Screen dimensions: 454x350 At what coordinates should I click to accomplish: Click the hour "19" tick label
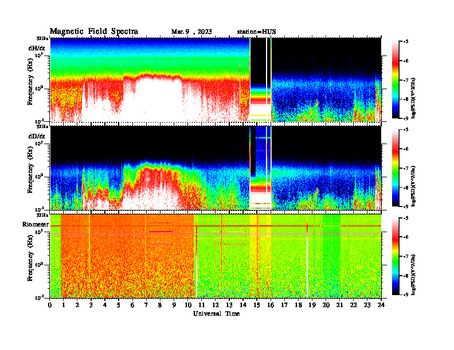click(x=312, y=305)
